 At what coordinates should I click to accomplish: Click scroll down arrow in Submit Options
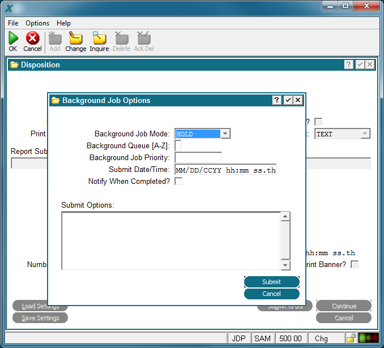coord(285,265)
